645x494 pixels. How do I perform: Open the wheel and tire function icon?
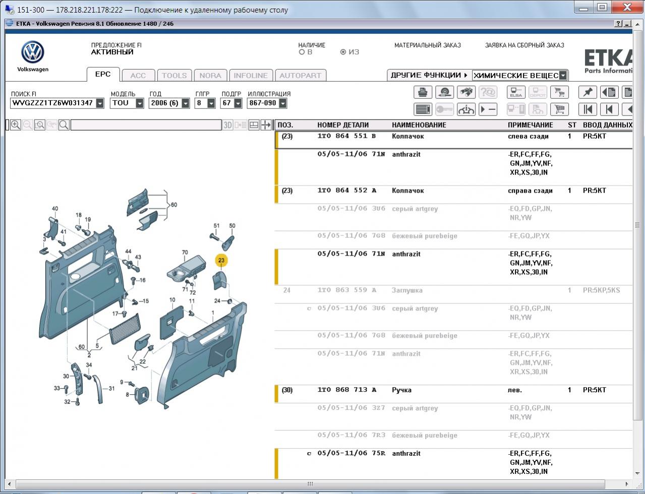coord(444,92)
